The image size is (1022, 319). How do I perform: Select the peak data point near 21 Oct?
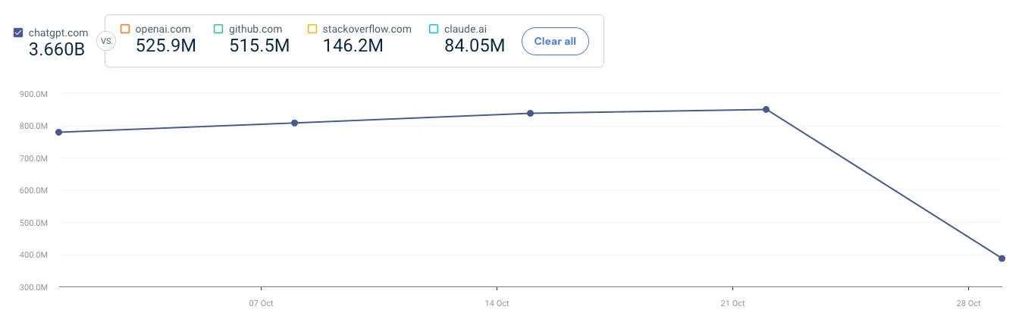tap(766, 109)
